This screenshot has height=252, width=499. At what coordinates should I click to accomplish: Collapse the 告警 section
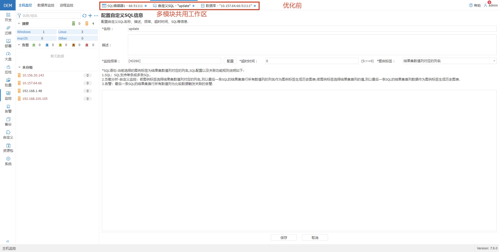click(19, 45)
